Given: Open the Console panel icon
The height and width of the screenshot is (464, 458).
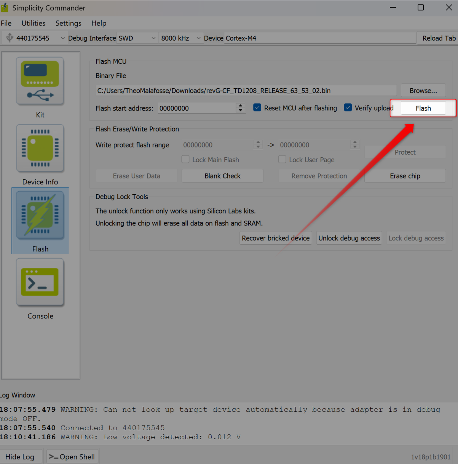Looking at the screenshot, I should (x=40, y=282).
